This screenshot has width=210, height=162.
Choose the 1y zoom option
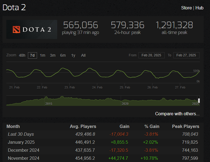tap(73, 55)
